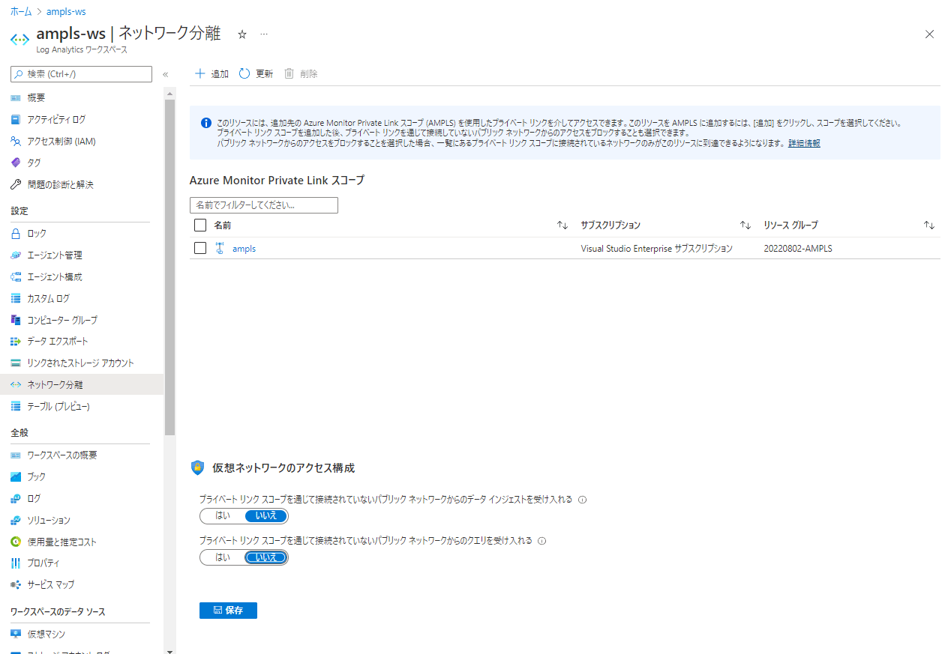
Task: Click the sidebar search field
Action: (81, 74)
